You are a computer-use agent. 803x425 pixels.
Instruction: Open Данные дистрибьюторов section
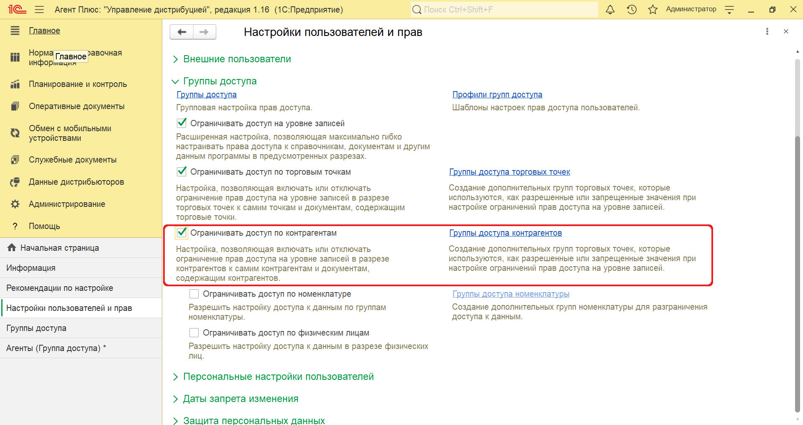76,182
